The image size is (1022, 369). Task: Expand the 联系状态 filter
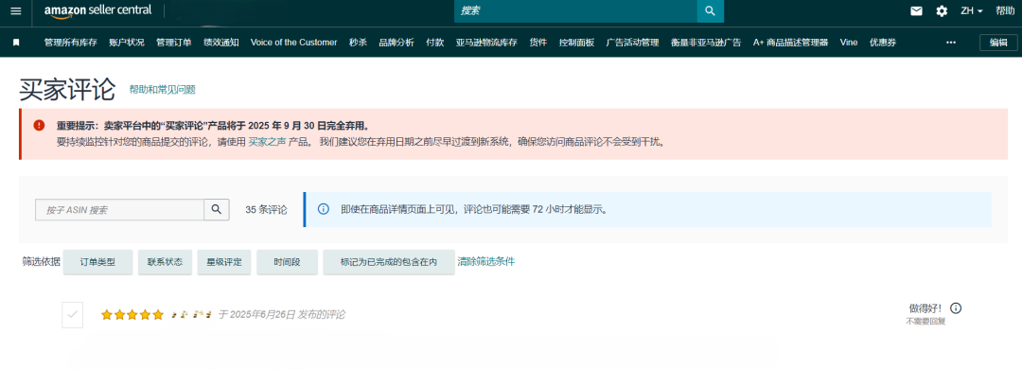[165, 262]
